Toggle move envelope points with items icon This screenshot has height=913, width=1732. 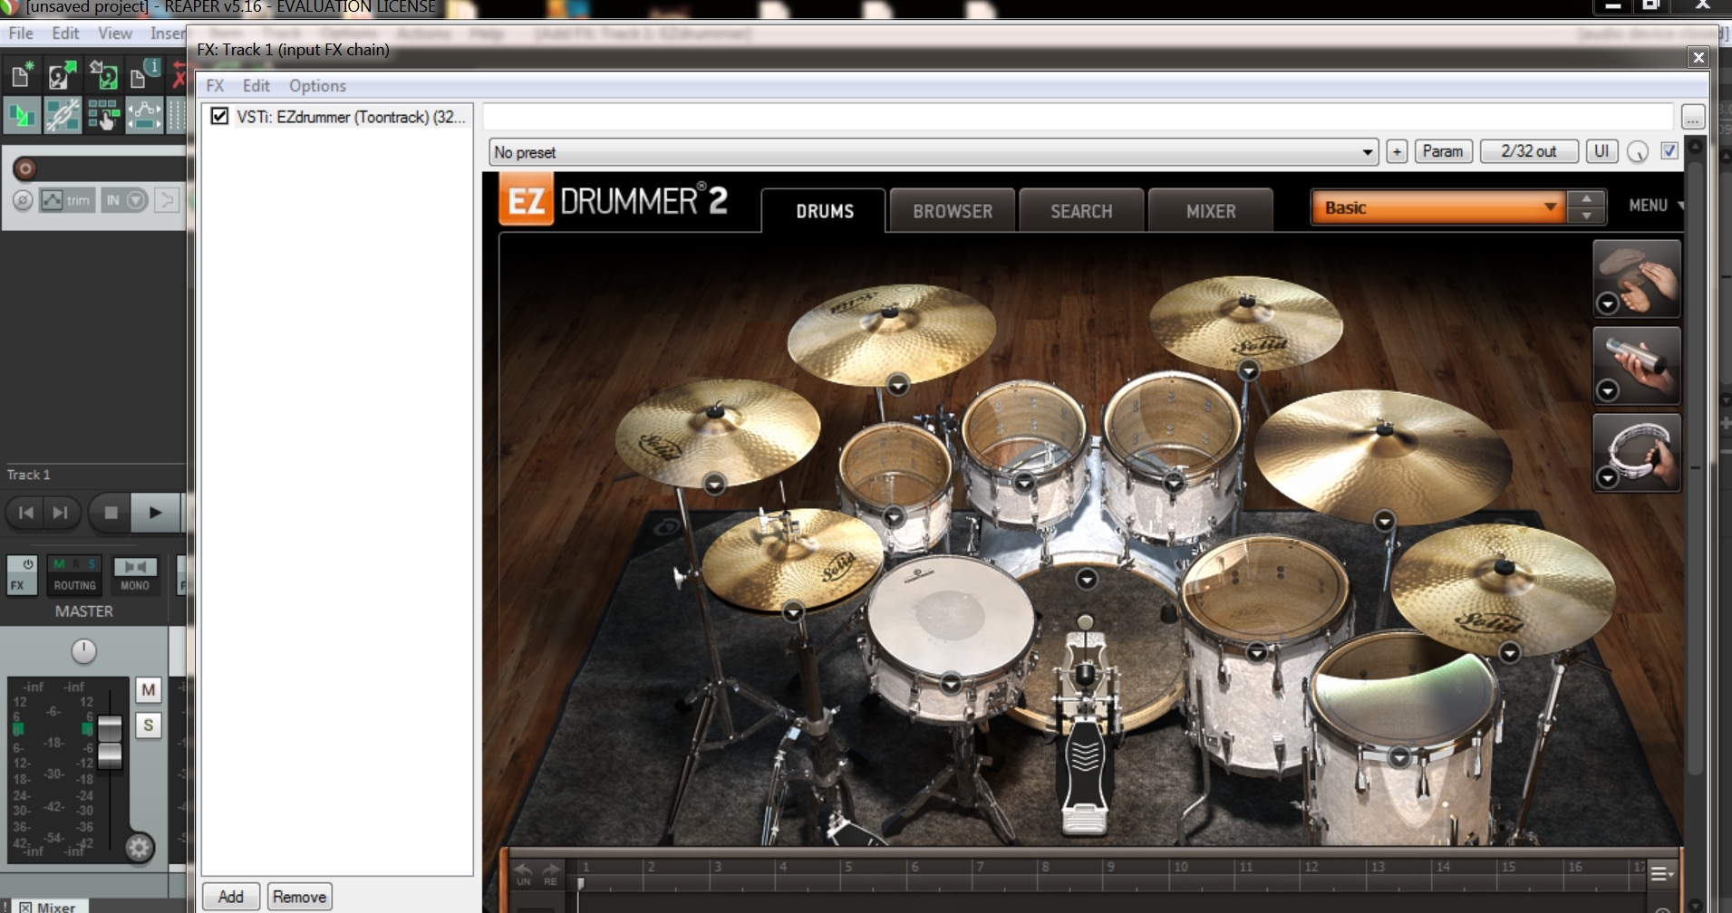[x=143, y=116]
